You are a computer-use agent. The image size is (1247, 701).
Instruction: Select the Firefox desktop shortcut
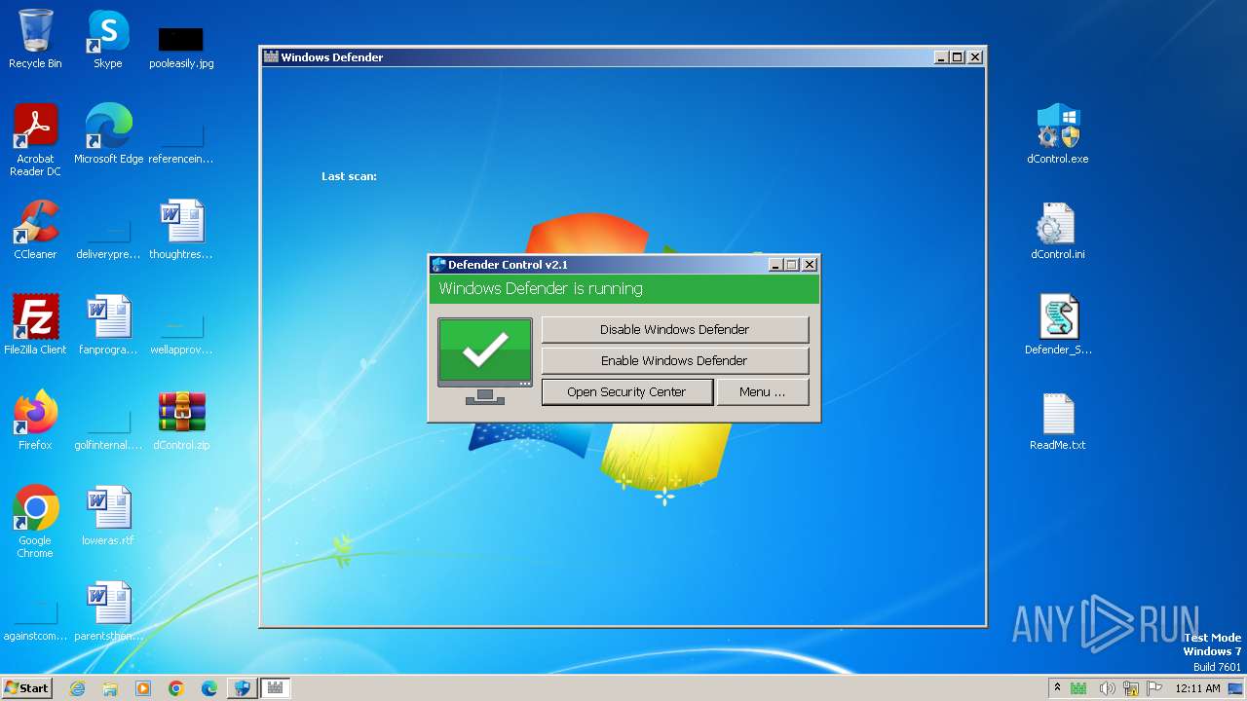tap(35, 421)
